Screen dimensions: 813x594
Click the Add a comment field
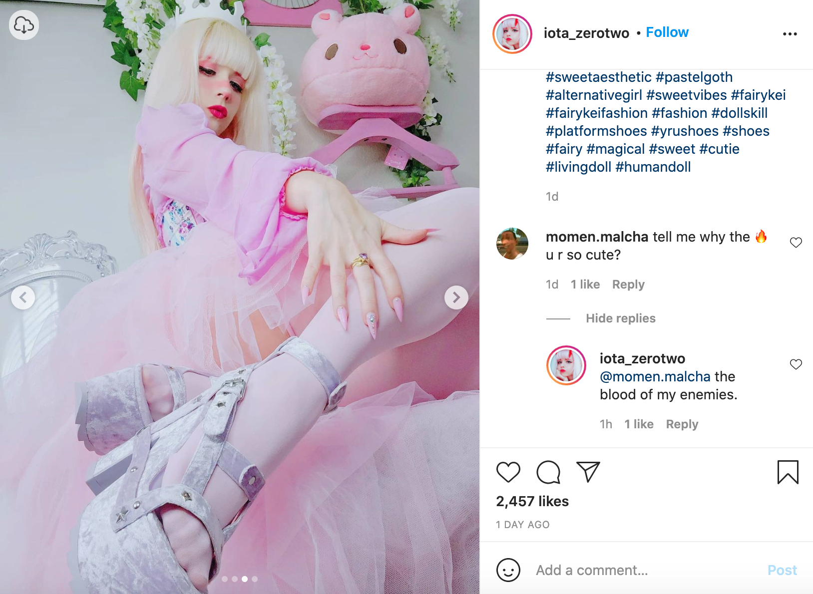pyautogui.click(x=644, y=570)
